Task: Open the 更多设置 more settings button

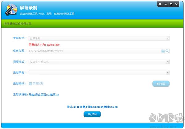Action: click(x=161, y=84)
